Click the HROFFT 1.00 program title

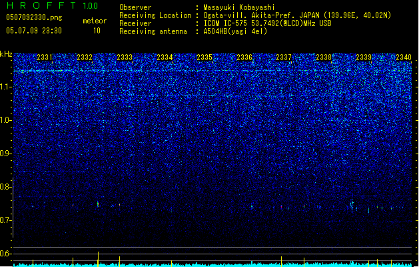[53, 5]
